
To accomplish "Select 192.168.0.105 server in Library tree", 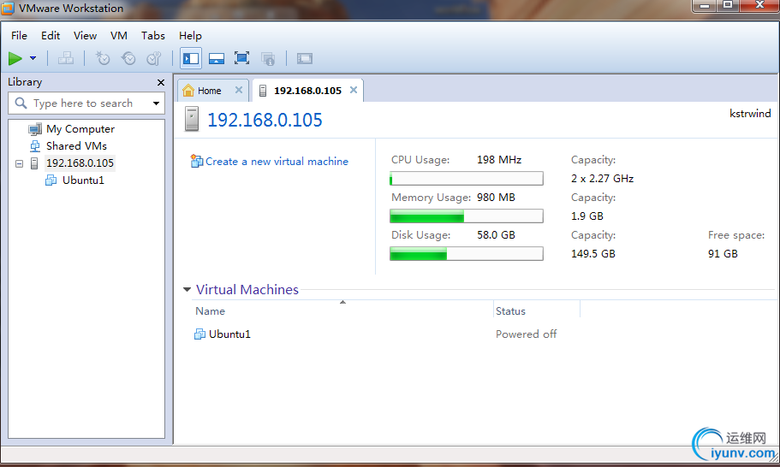I will [80, 163].
